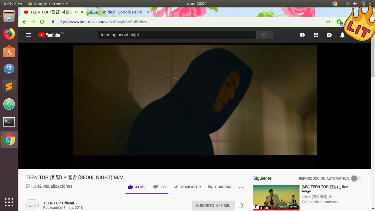Launch Sublime Text from the dock
Screen dimensions: 375x211
pyautogui.click(x=9, y=87)
